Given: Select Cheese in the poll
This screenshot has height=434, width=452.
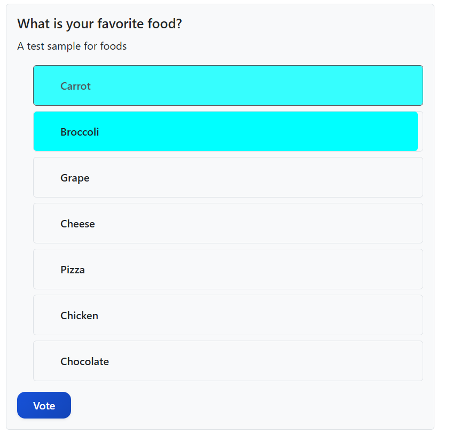Looking at the screenshot, I should point(228,223).
